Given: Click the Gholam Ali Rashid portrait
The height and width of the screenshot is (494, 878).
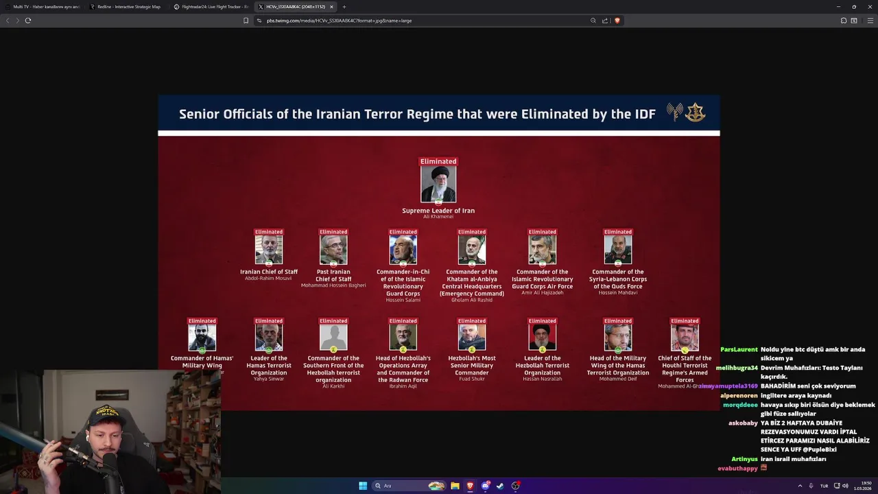Looking at the screenshot, I should [472, 250].
